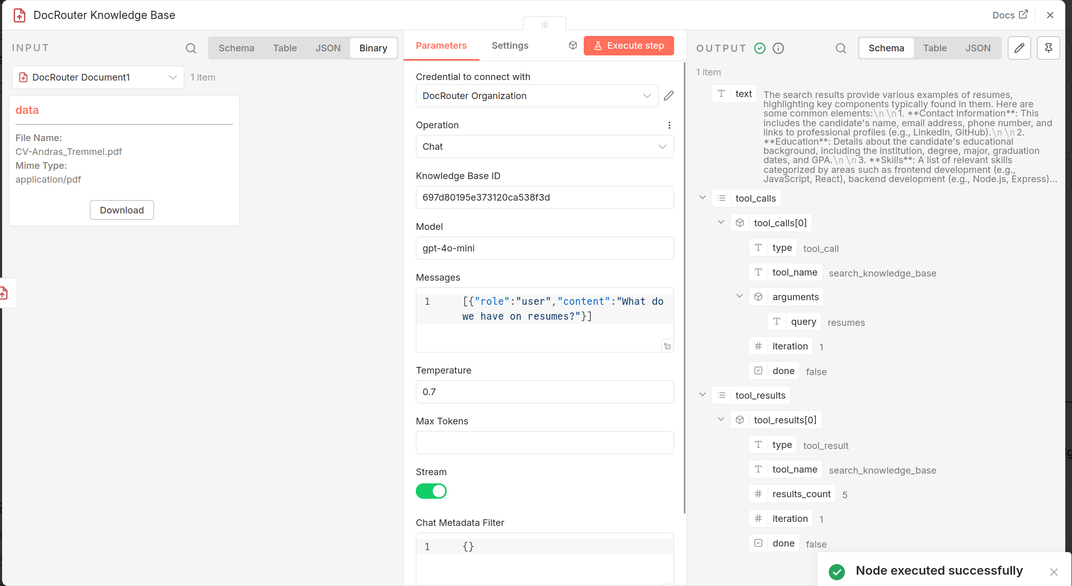The image size is (1072, 586).
Task: Click the Execute step button
Action: click(628, 46)
